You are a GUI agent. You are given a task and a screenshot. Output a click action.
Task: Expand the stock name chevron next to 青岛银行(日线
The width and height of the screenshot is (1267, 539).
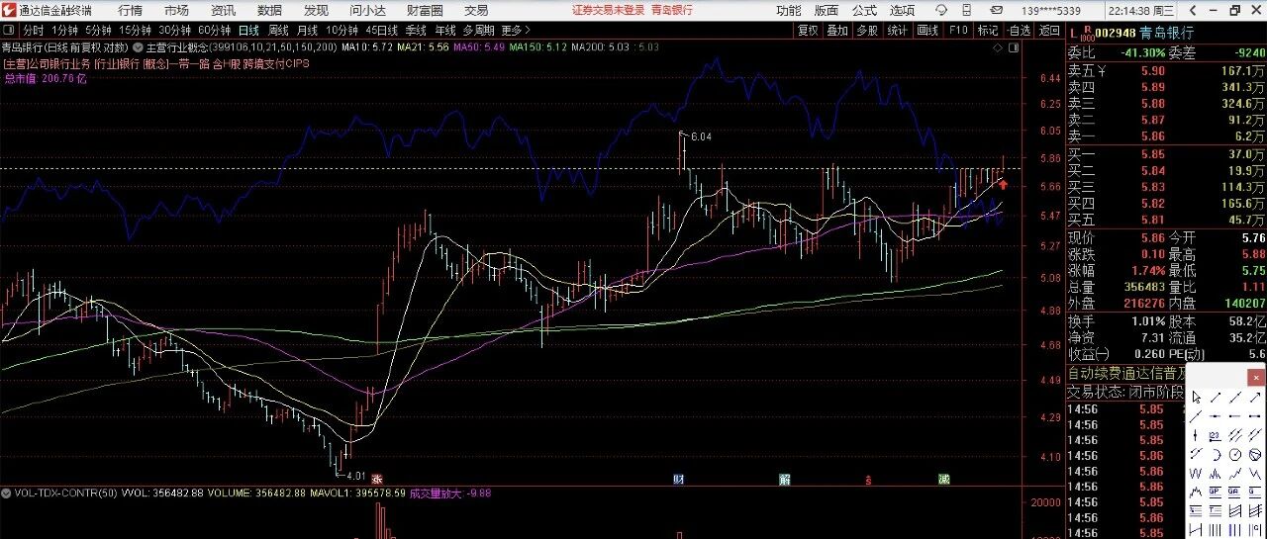[139, 47]
